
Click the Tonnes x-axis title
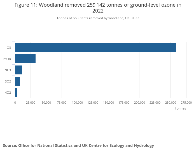[x=180, y=108]
